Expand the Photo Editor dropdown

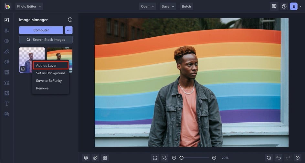29,6
